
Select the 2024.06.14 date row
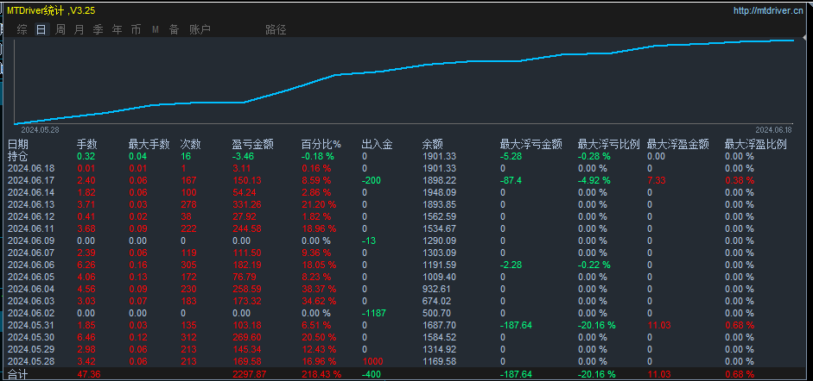point(31,192)
